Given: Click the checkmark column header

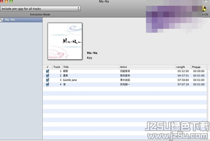Looking at the screenshot, I should (48, 67).
